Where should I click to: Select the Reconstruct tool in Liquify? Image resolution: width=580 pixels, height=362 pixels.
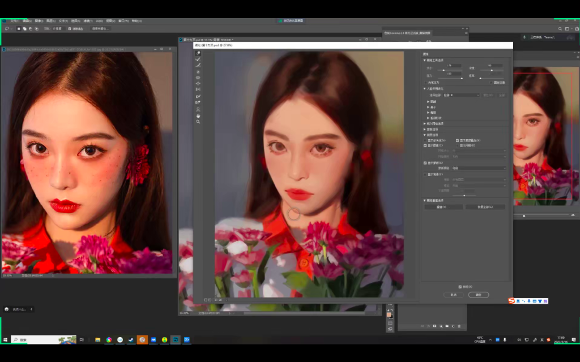tap(198, 59)
